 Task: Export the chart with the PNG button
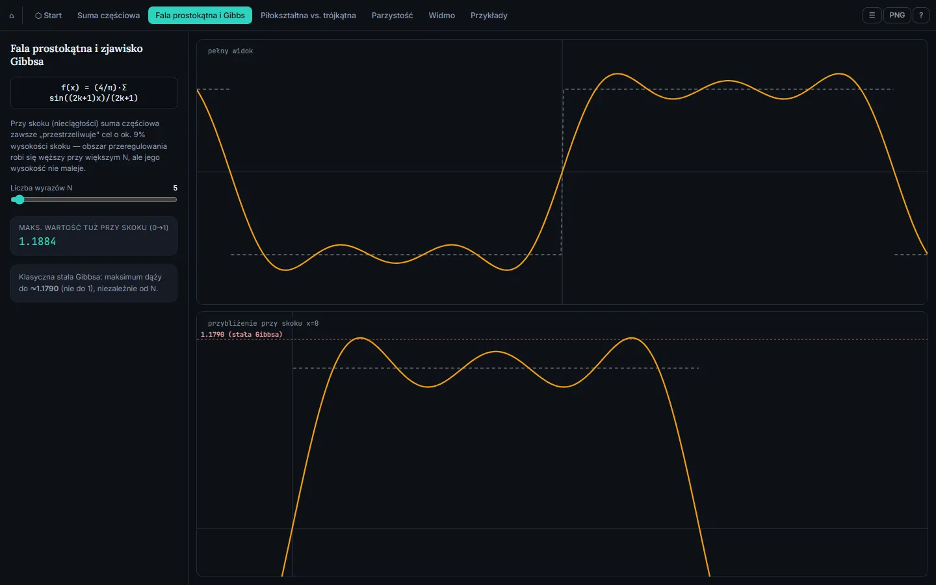[x=897, y=15]
